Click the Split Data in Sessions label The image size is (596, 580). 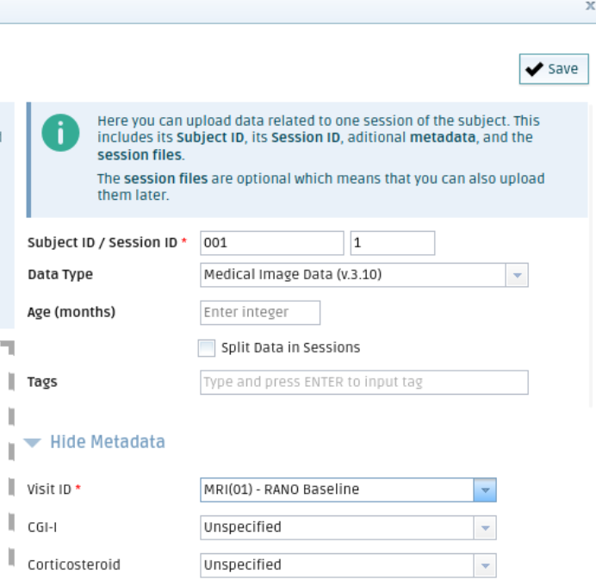[290, 348]
